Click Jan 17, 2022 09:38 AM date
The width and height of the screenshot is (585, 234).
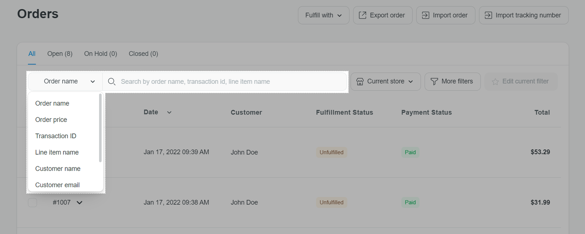(176, 203)
